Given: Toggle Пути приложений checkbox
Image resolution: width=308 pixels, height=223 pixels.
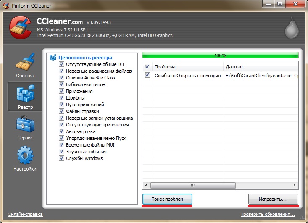Looking at the screenshot, I should 61,104.
